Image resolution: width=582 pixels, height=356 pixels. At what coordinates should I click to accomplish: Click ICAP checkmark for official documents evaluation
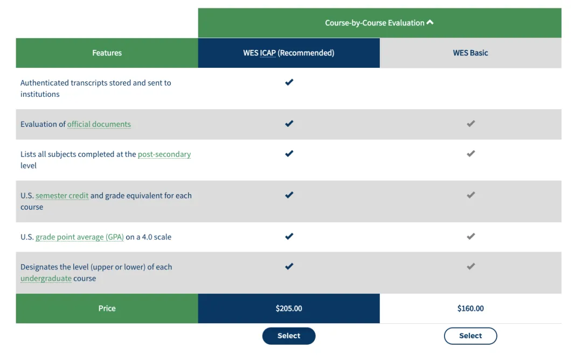[x=289, y=124]
